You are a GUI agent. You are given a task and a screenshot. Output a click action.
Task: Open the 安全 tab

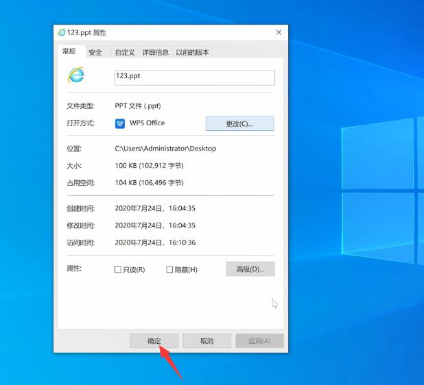(x=95, y=52)
